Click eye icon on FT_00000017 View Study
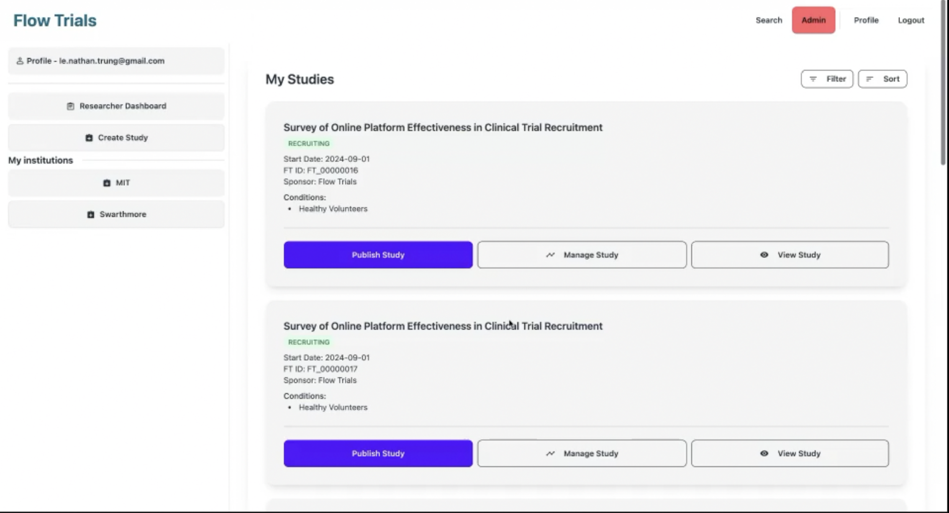The height and width of the screenshot is (513, 949). click(x=764, y=453)
